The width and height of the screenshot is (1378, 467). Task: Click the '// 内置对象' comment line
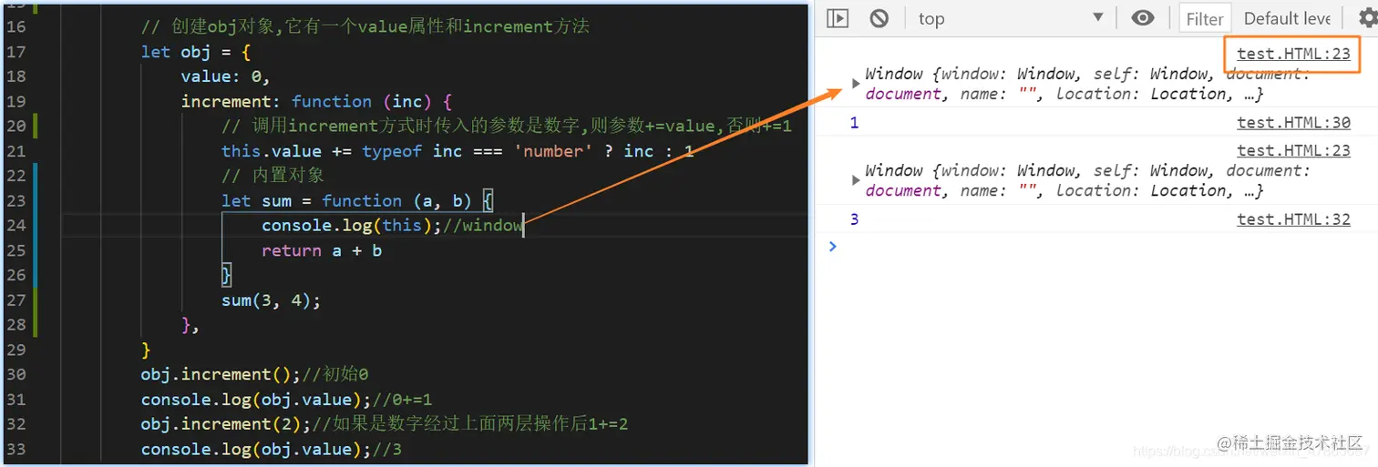coord(273,176)
